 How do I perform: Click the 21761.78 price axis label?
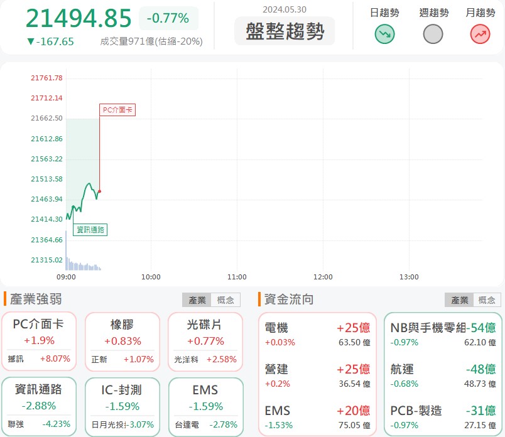tap(46, 78)
